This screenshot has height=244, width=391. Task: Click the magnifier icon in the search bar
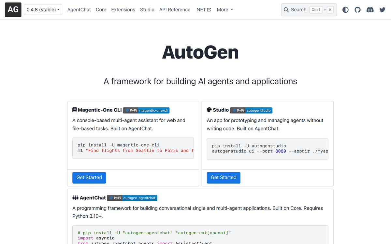(286, 9)
